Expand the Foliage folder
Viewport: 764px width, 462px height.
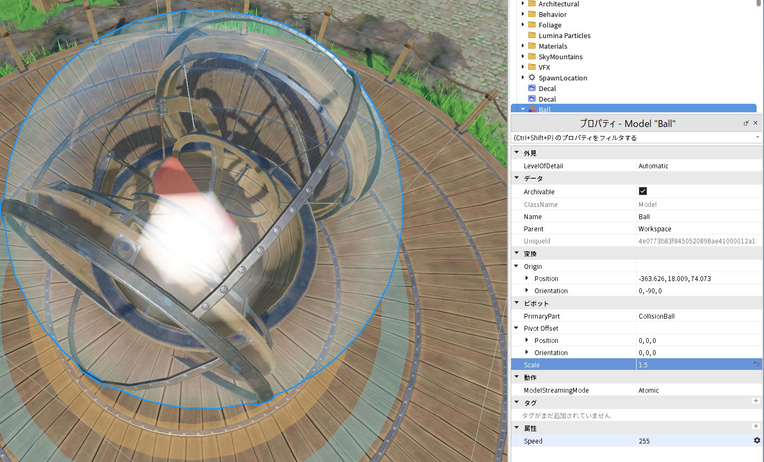click(x=523, y=25)
